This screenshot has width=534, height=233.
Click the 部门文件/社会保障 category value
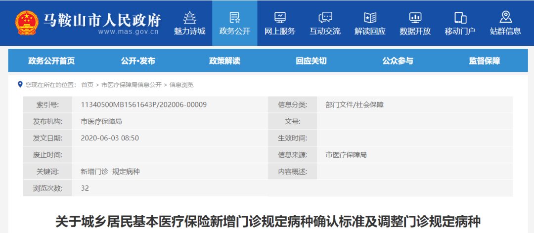pyautogui.click(x=355, y=105)
